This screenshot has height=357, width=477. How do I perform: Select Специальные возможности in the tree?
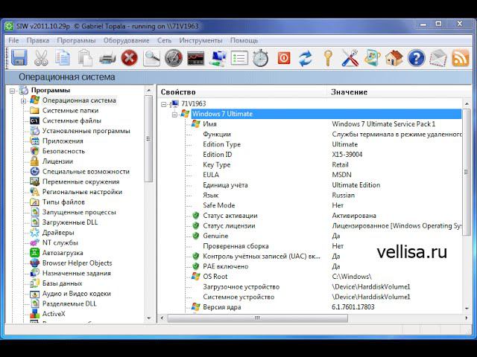coord(86,172)
